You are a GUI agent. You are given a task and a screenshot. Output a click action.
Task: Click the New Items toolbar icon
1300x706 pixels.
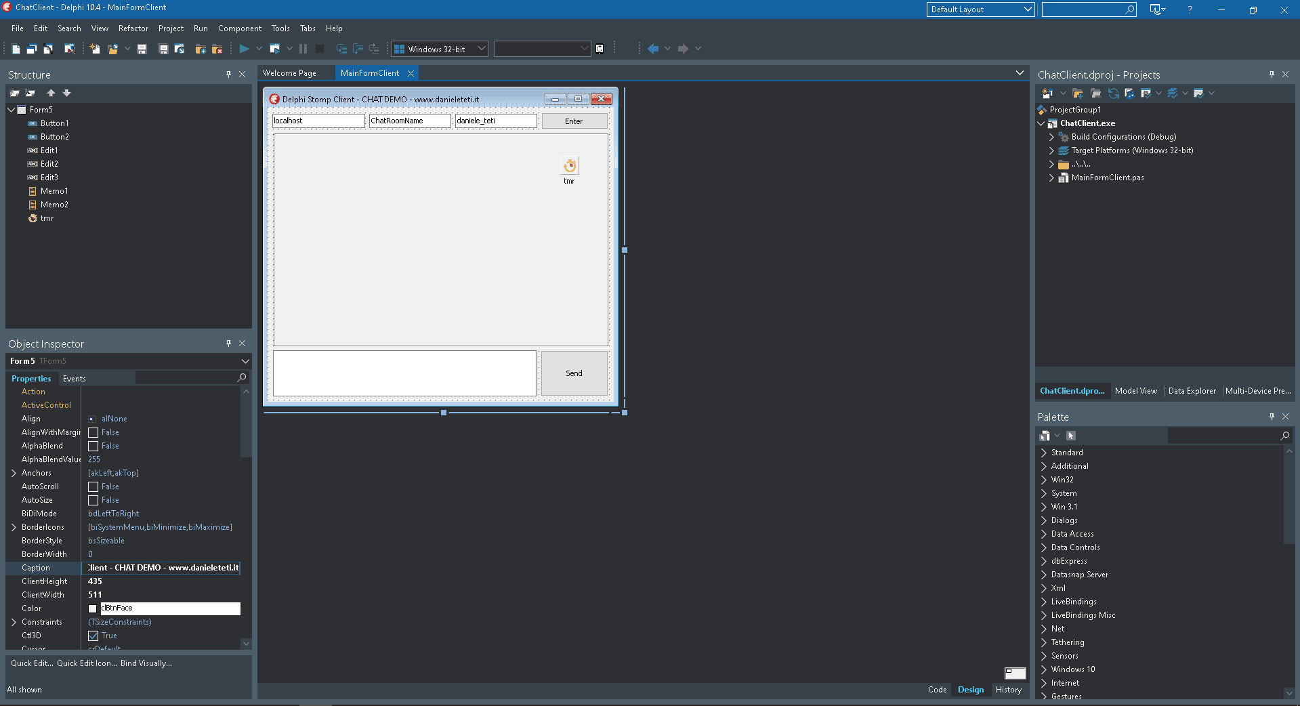pos(95,49)
